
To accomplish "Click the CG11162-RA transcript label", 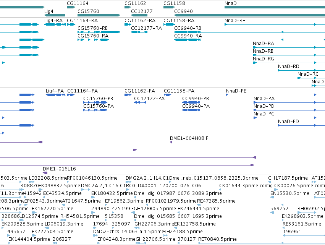I will pos(140,21).
